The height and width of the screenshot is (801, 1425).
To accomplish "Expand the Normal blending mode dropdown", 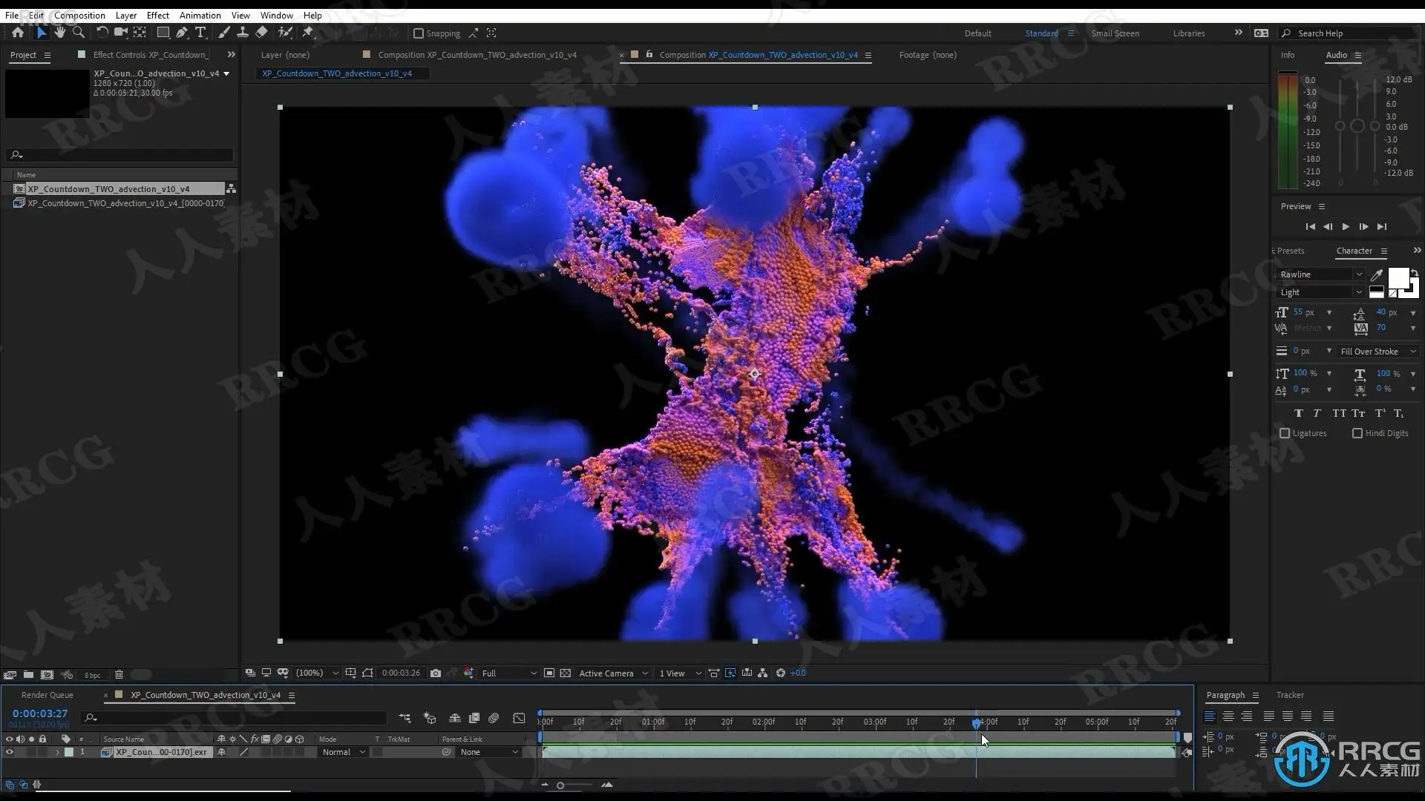I will [344, 752].
